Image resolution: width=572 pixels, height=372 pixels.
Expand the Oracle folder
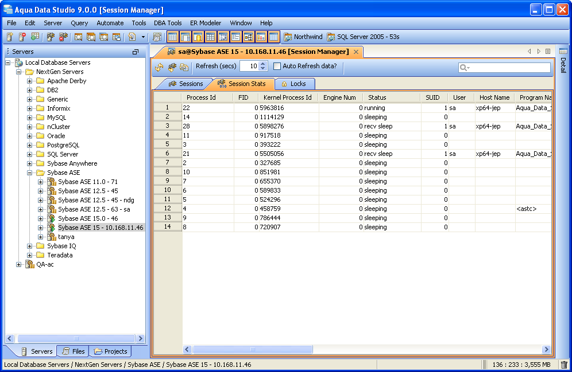click(29, 136)
